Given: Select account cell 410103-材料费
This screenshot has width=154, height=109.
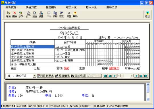Looking at the screenshot, I should point(70,61).
